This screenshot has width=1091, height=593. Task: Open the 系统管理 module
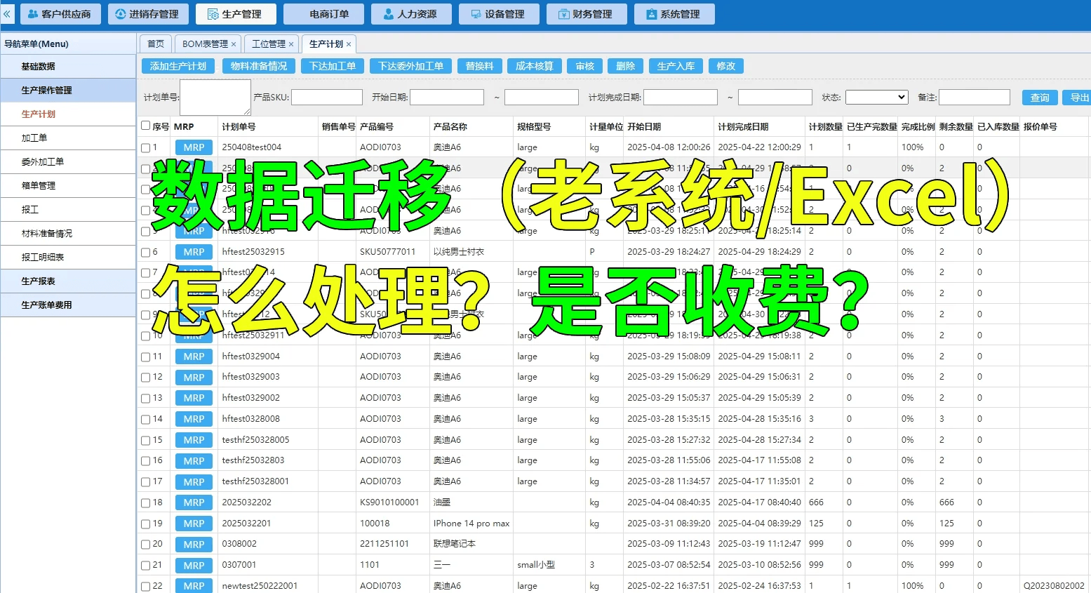[674, 14]
